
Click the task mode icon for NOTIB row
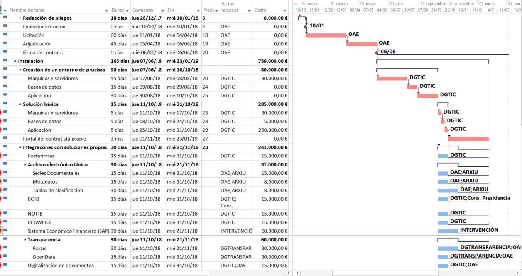[5, 214]
